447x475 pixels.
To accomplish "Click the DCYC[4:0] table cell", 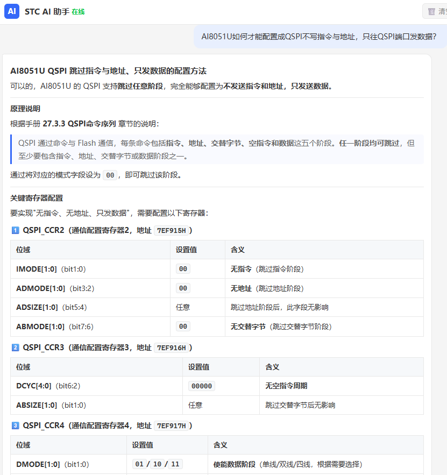I will click(96, 386).
